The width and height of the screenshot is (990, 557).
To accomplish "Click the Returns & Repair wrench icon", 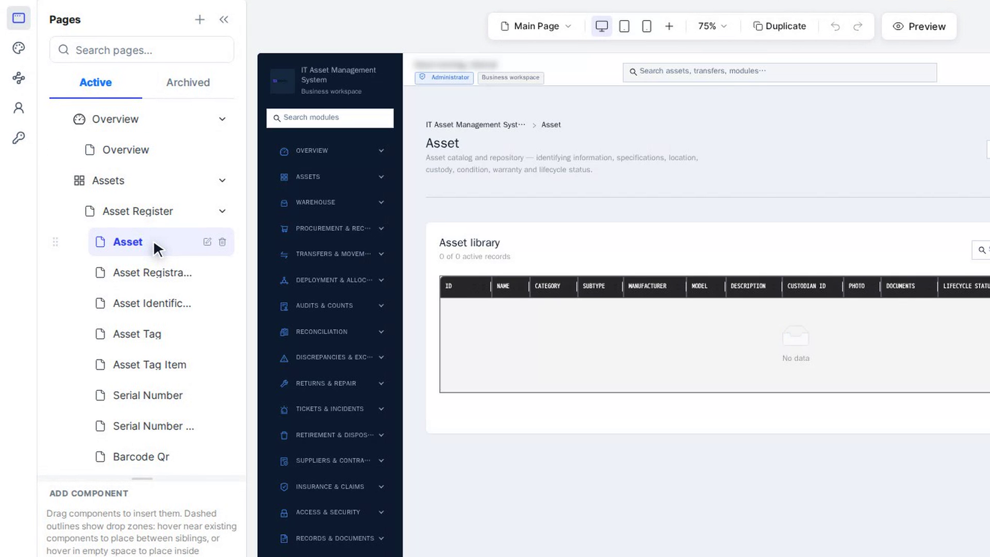I will click(284, 384).
